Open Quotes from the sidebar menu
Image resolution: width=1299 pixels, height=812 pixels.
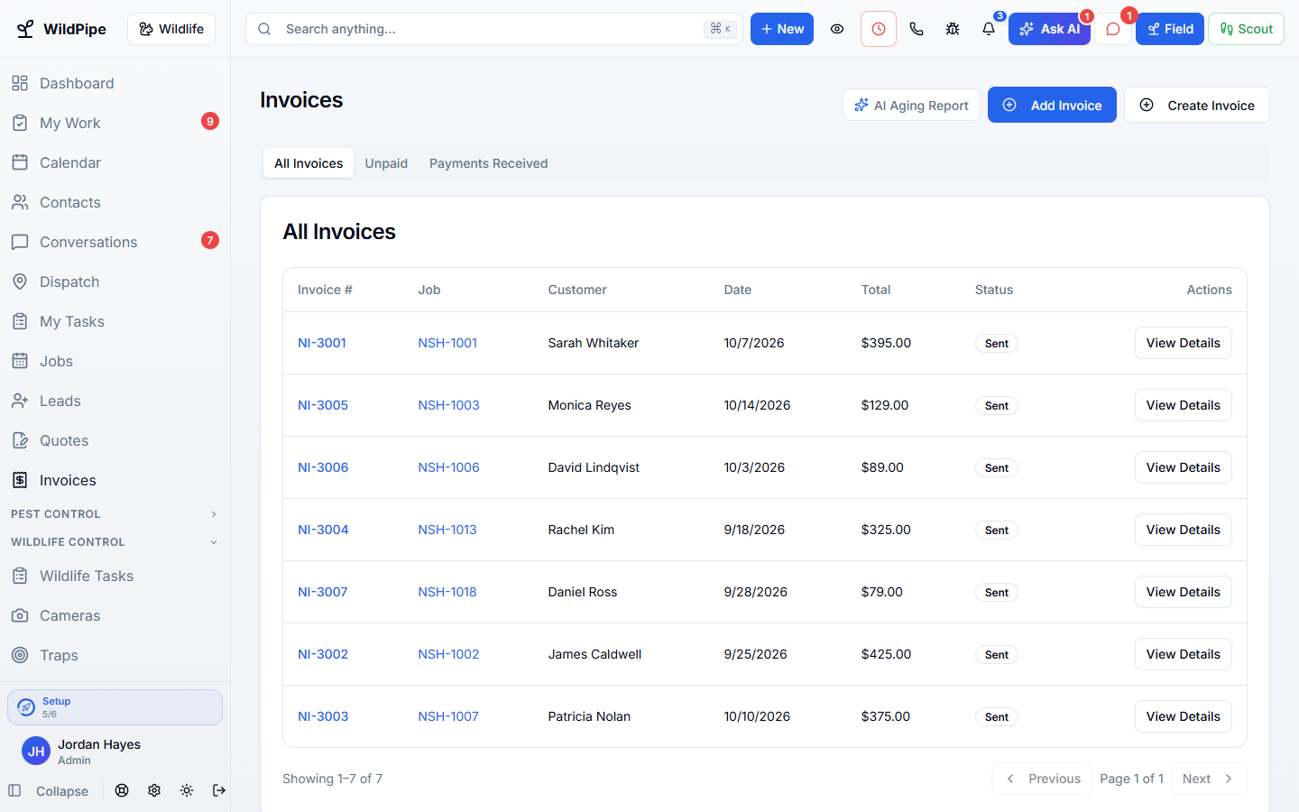[115, 440]
